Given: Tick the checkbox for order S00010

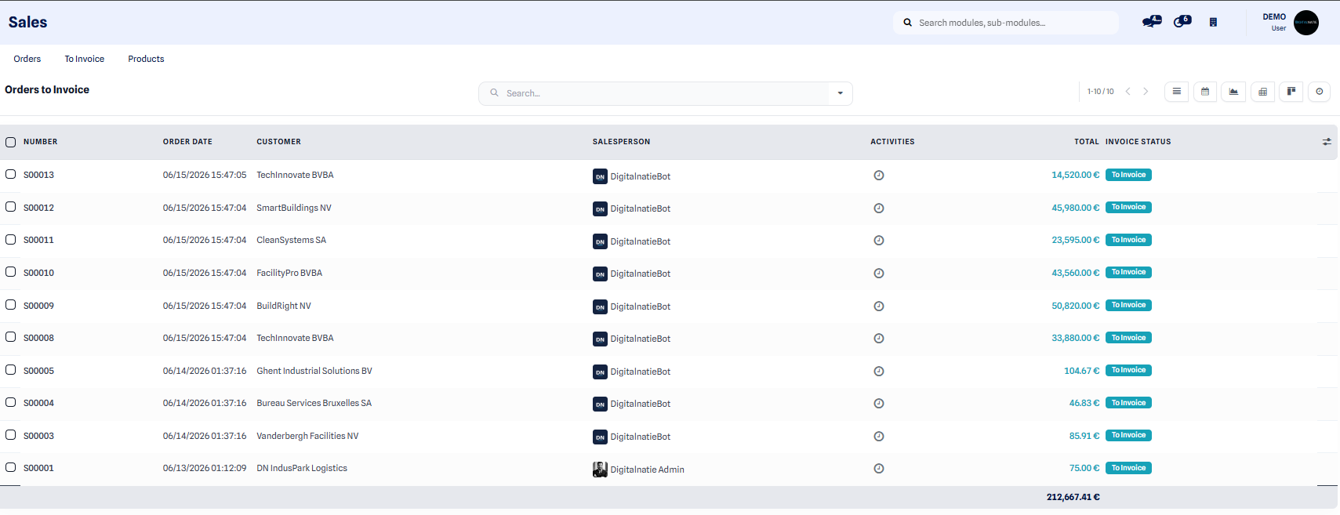Looking at the screenshot, I should pyautogui.click(x=11, y=272).
